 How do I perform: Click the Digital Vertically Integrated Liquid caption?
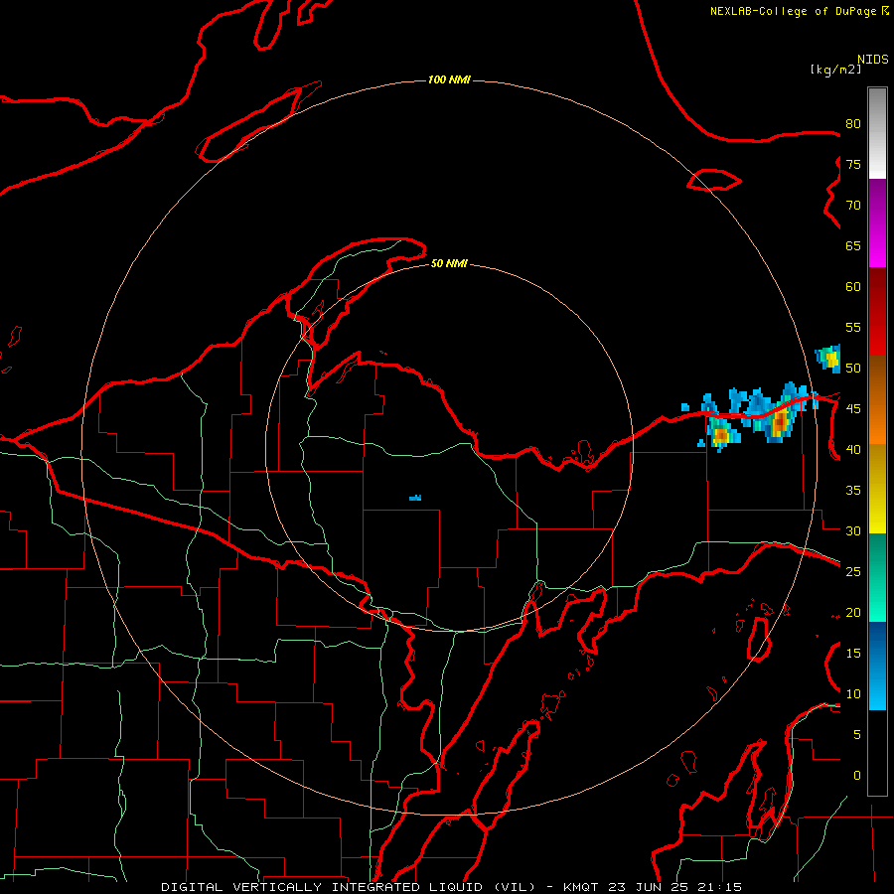tap(451, 887)
